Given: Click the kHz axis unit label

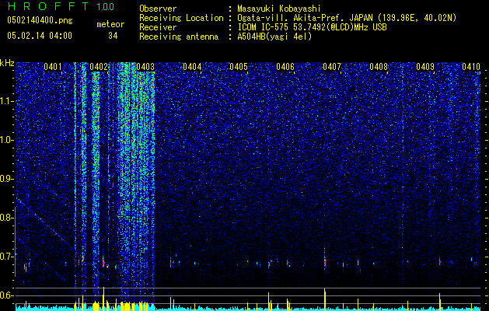Looking at the screenshot, I should pos(7,63).
